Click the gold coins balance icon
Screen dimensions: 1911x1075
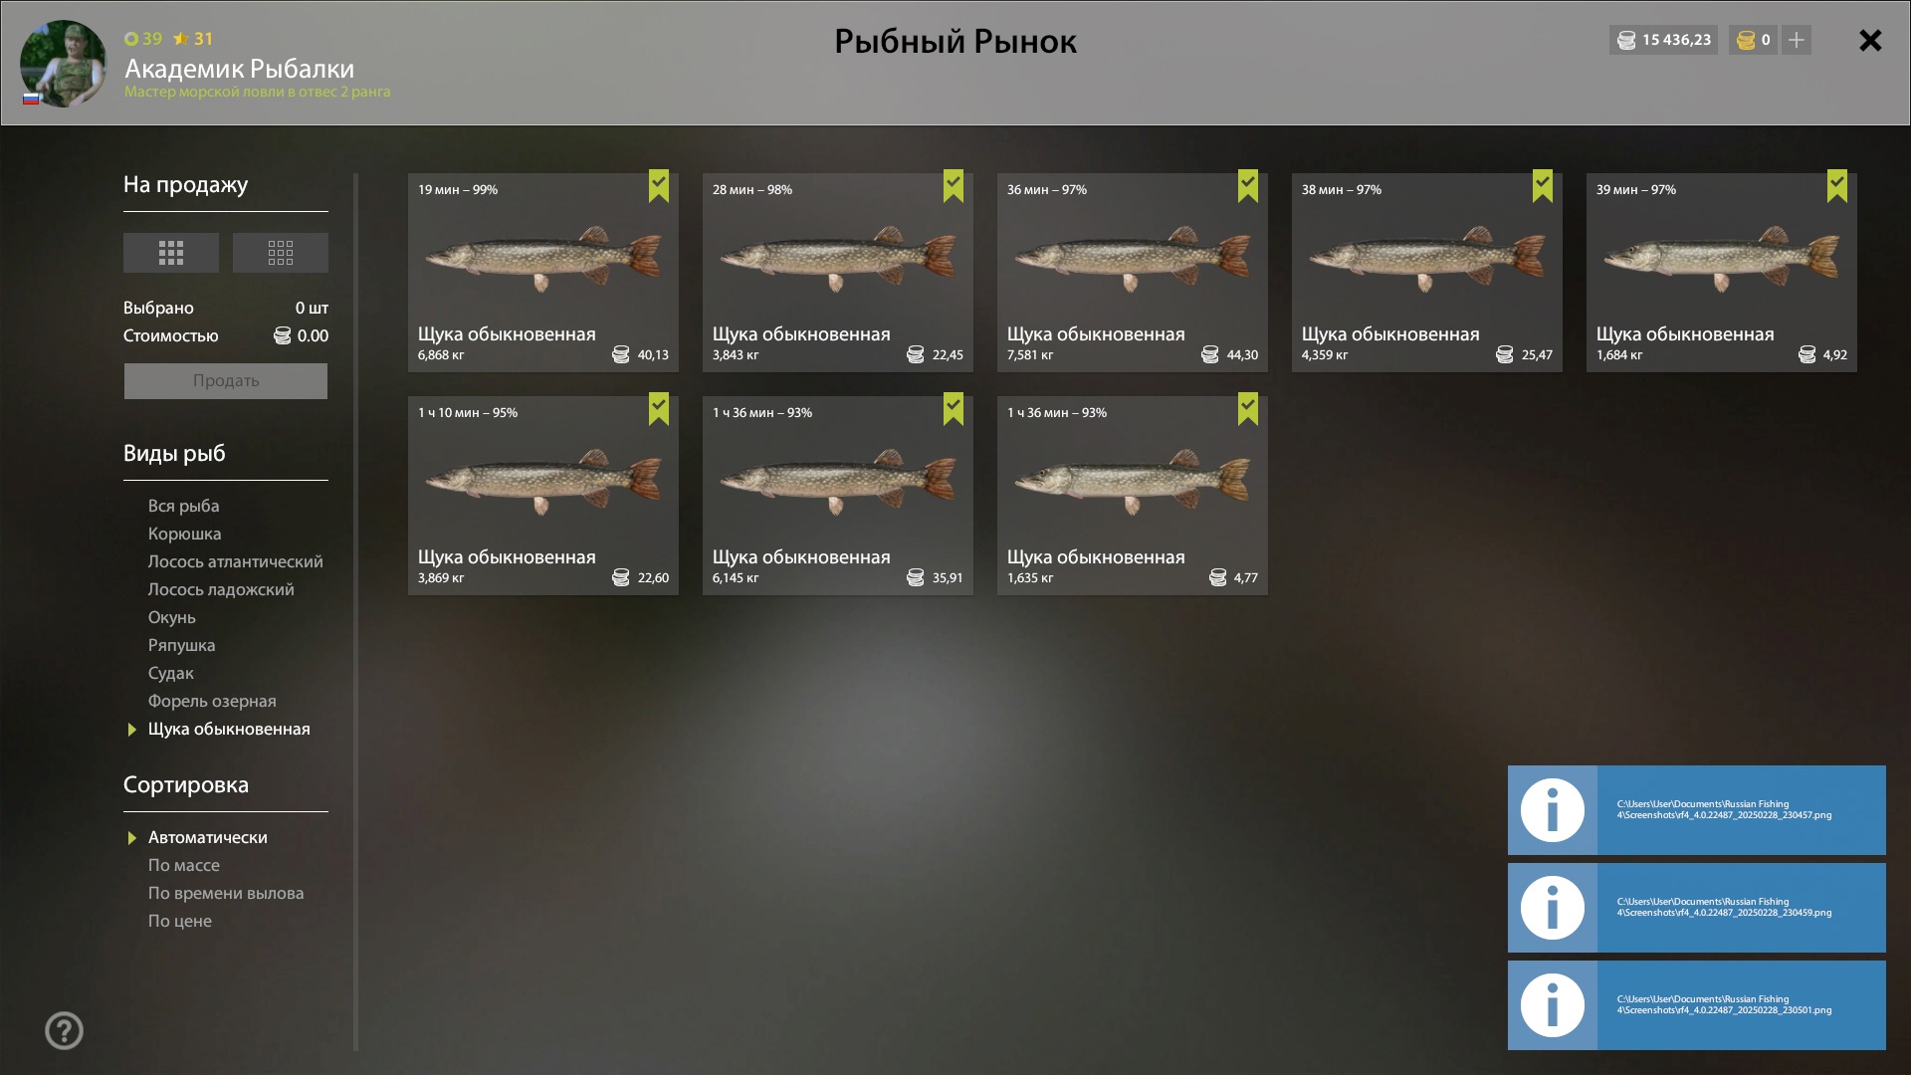[1746, 40]
